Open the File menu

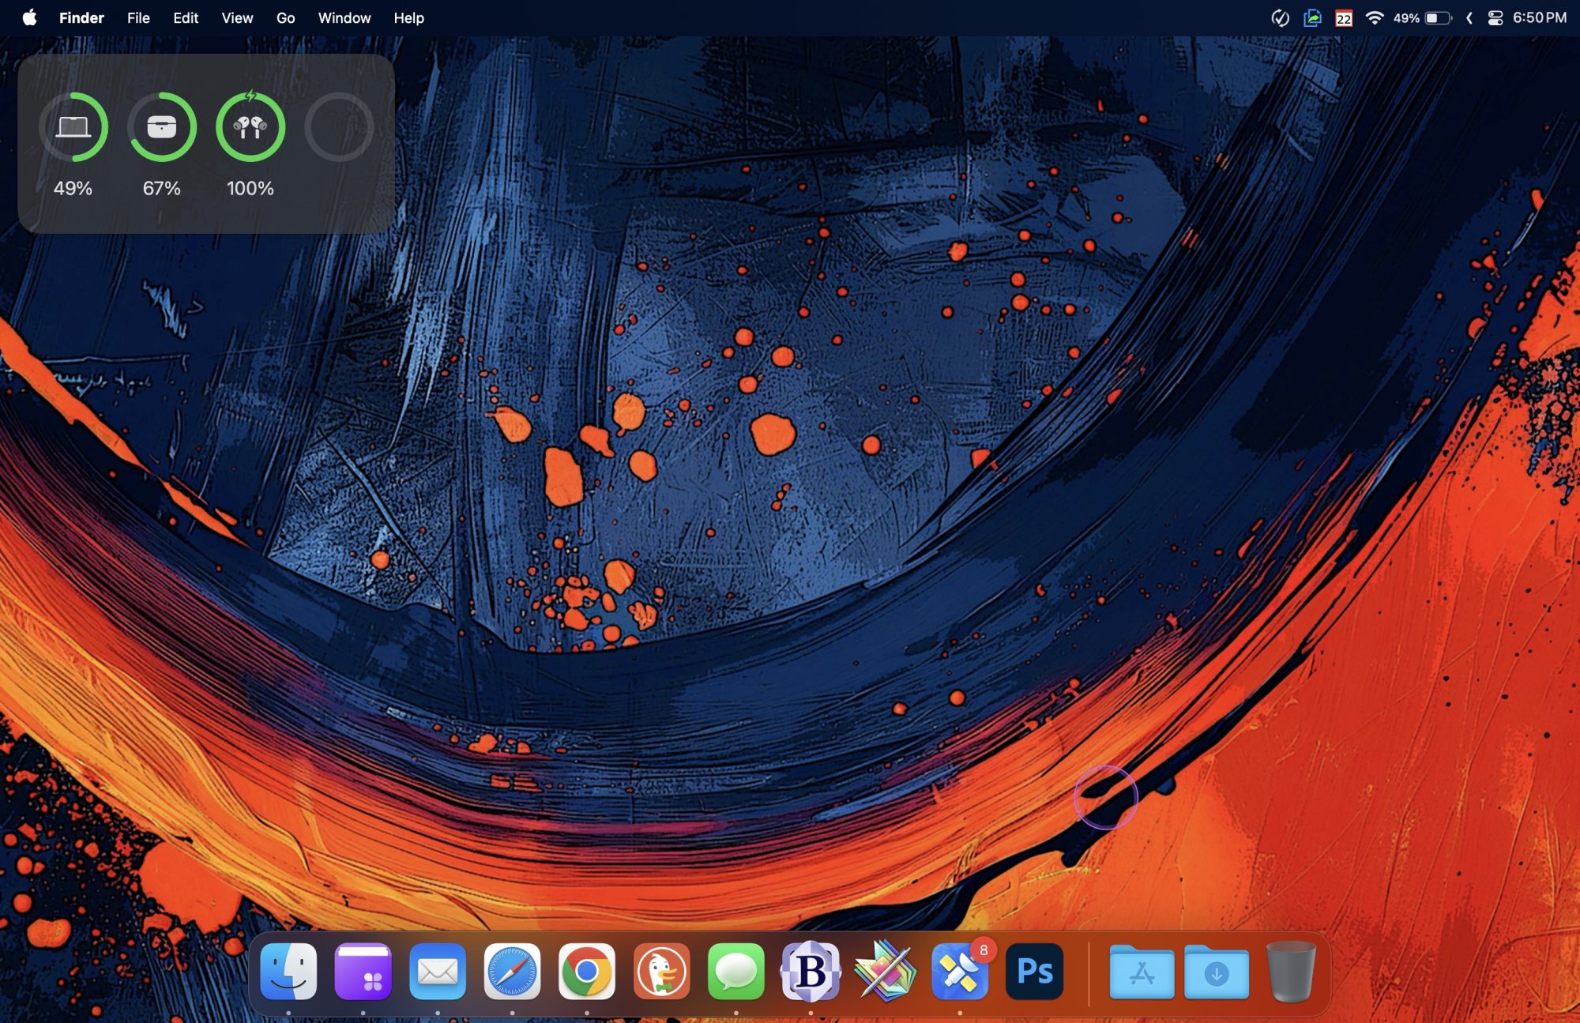[x=138, y=17]
